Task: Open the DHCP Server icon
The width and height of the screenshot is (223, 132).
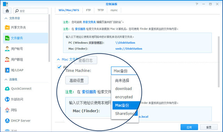Action: [7, 120]
